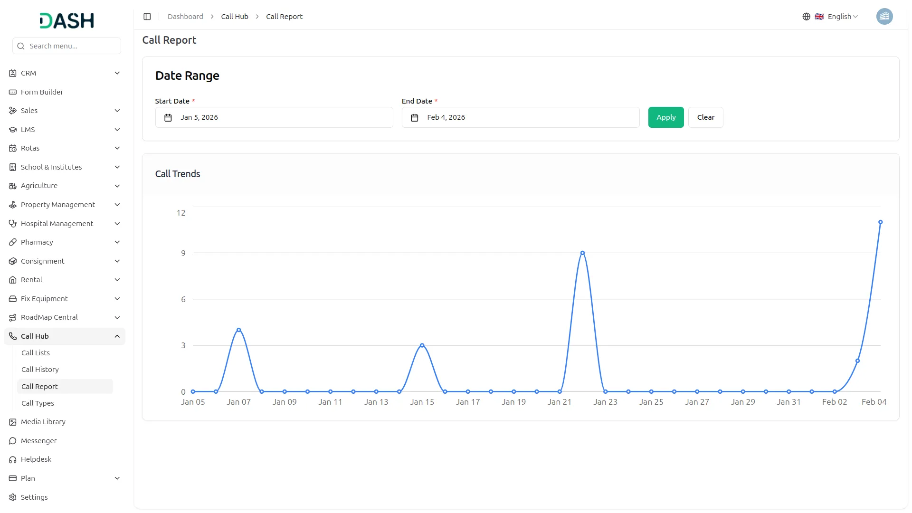912x513 pixels.
Task: Click the Settings gear icon
Action: point(13,497)
